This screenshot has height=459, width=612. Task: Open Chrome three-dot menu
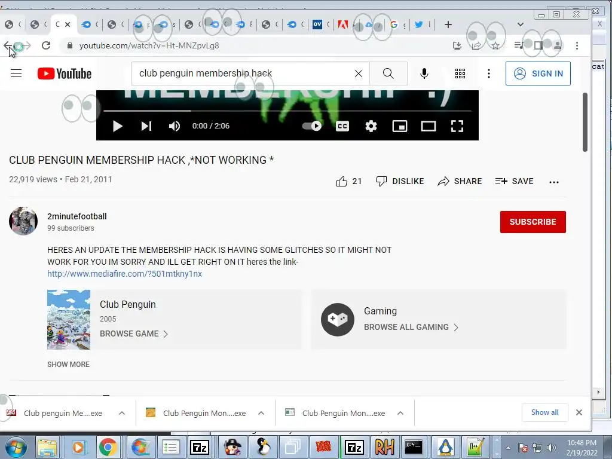[577, 45]
